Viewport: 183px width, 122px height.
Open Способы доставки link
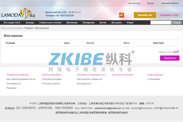51,79
